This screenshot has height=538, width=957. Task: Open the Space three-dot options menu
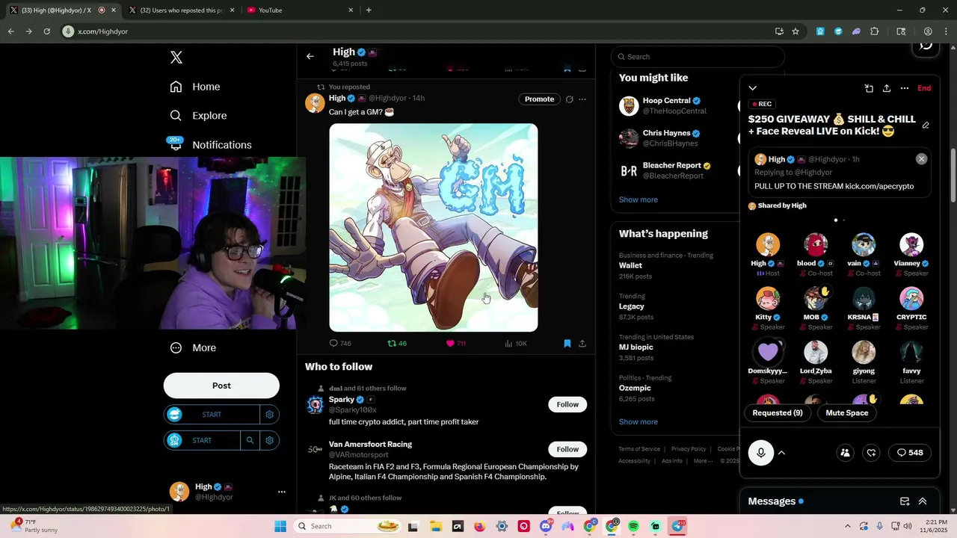[x=905, y=88]
